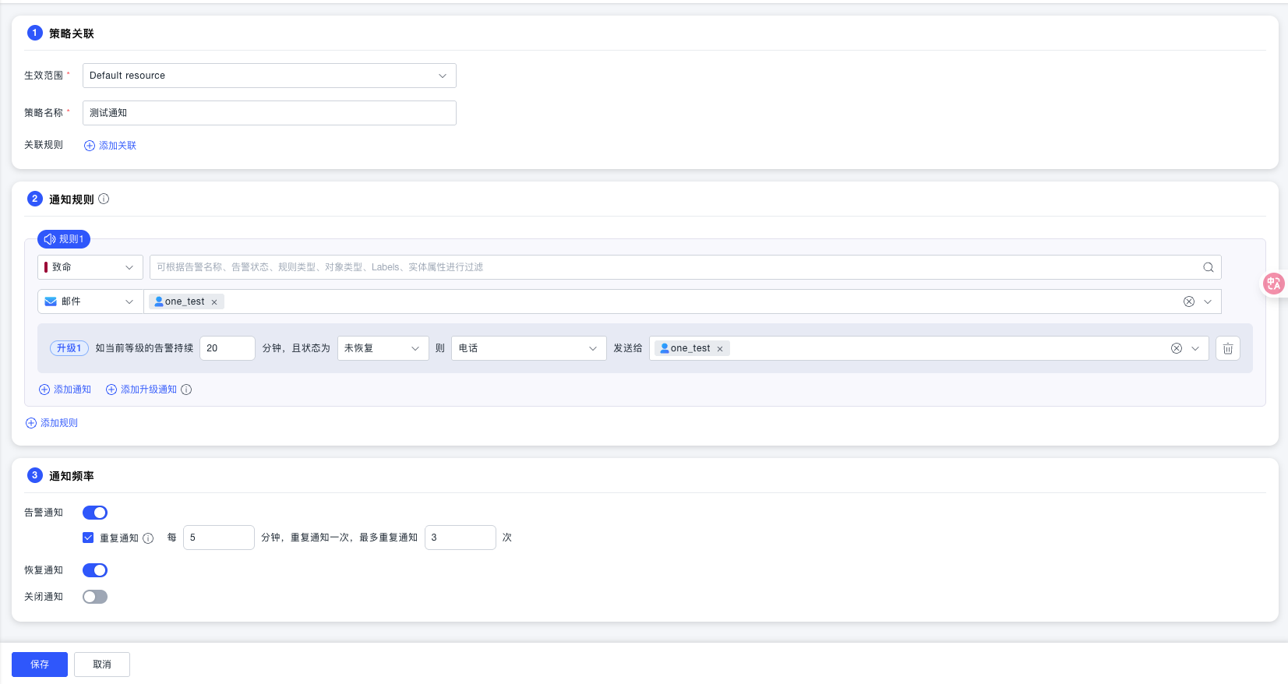
Task: Click 添加升级通知 link
Action: (x=142, y=390)
